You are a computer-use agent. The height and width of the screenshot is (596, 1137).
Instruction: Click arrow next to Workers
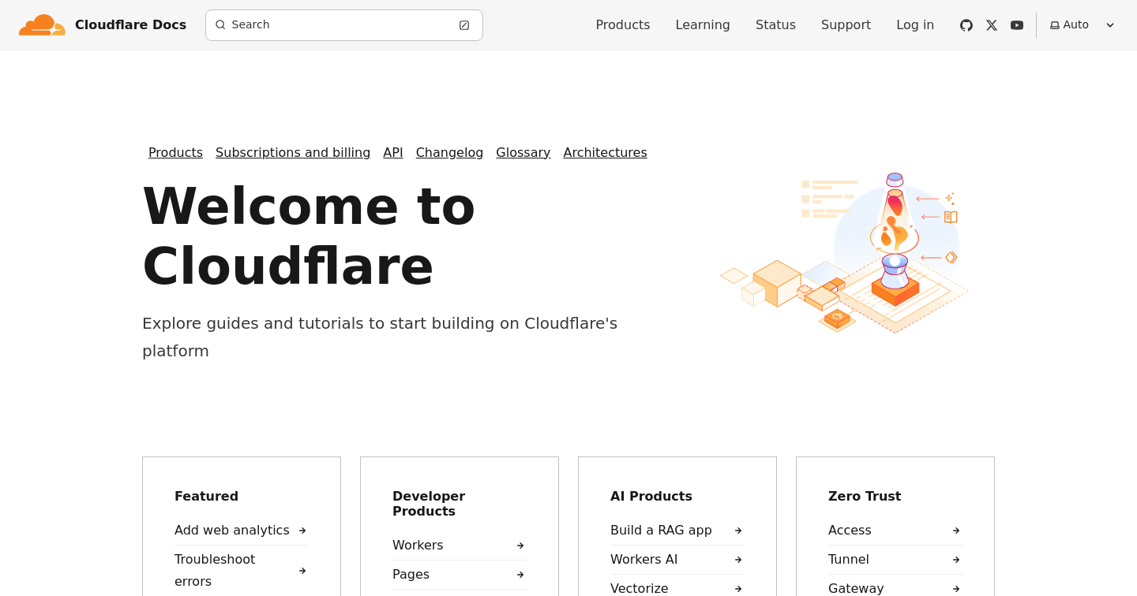pyautogui.click(x=520, y=546)
